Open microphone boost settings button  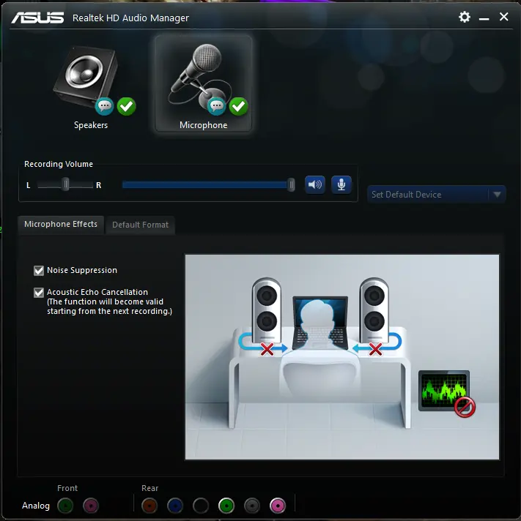coord(341,184)
